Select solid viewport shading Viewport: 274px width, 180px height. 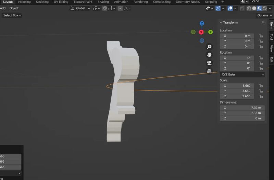[254, 8]
